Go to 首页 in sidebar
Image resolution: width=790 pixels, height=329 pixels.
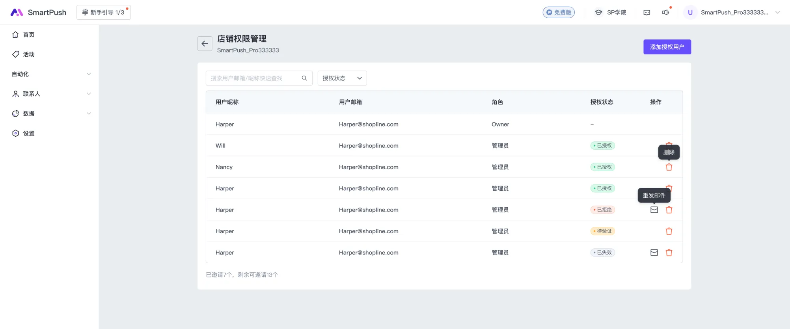point(28,35)
